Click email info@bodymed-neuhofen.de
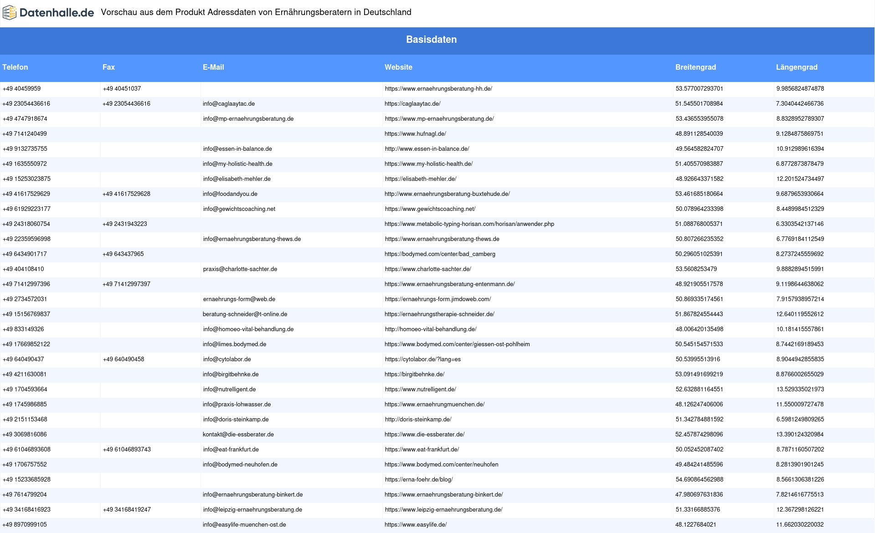The image size is (875, 533). 240,465
